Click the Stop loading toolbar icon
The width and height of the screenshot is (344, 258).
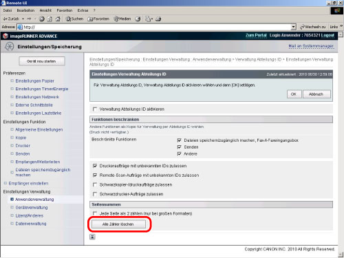point(42,19)
